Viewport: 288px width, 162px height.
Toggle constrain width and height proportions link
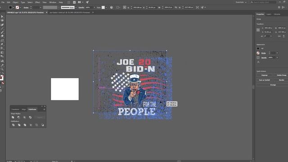pyautogui.click(x=176, y=7)
